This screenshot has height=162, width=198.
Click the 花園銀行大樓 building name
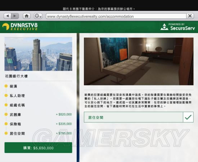pos(16,76)
